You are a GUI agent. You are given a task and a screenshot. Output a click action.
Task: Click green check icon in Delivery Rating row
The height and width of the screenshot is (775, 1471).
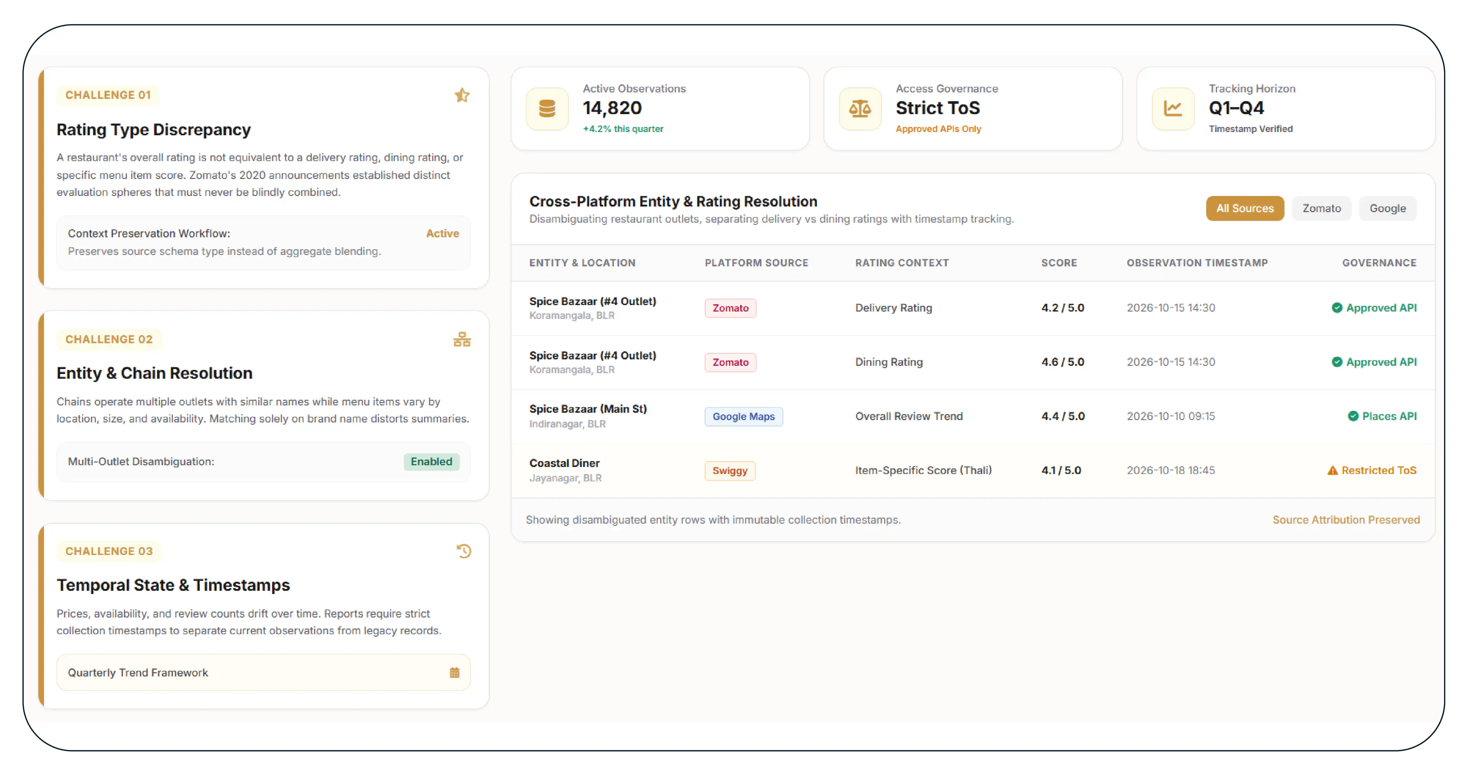click(1337, 308)
